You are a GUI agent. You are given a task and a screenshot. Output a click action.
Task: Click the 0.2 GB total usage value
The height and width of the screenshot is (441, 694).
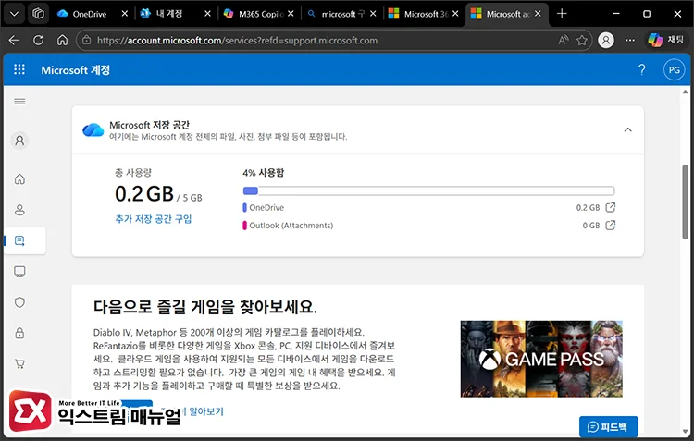point(144,194)
